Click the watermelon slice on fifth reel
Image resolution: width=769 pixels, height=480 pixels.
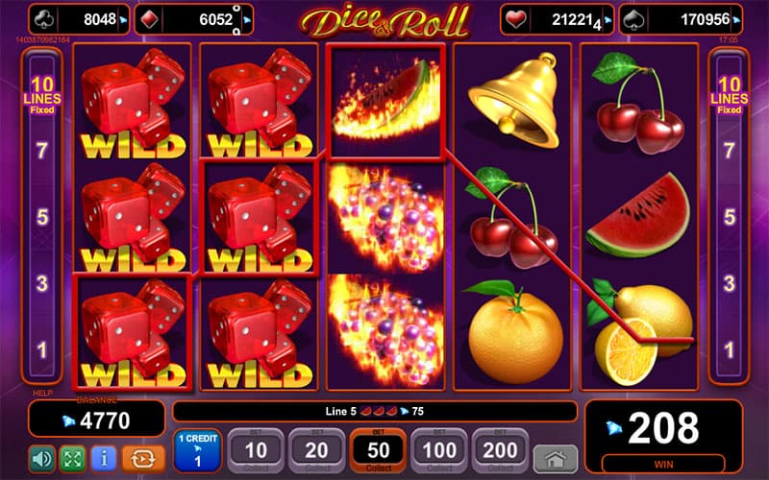(x=638, y=215)
